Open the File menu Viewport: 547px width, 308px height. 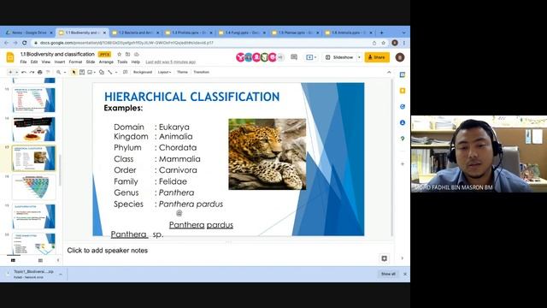point(23,62)
